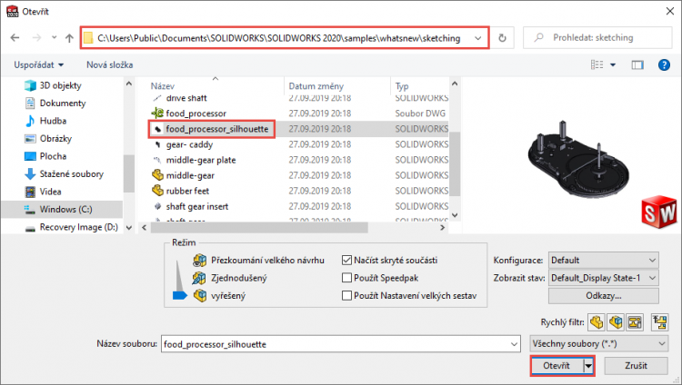The width and height of the screenshot is (682, 385).
Task: Go up one folder level
Action: [x=69, y=38]
